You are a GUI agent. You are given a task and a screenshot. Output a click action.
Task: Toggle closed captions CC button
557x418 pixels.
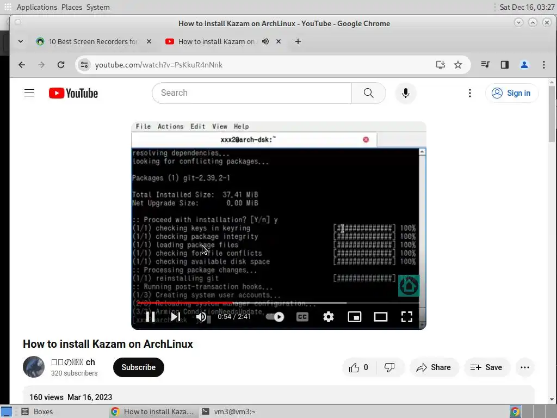tap(302, 317)
